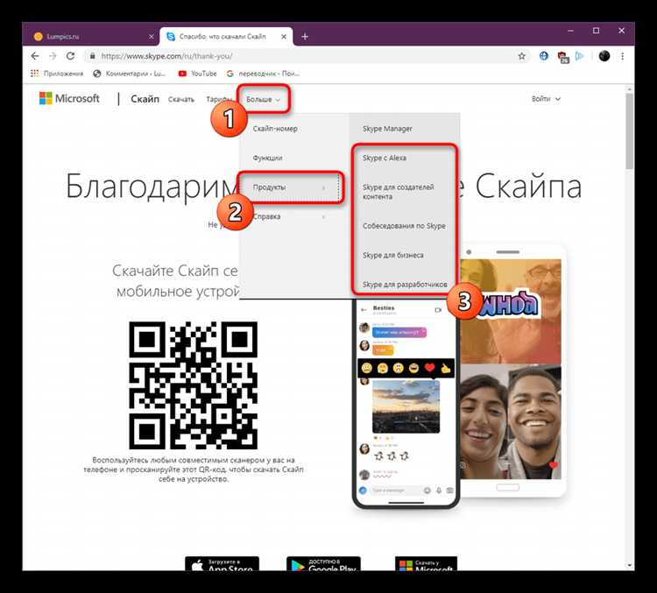This screenshot has height=593, width=657.
Task: Open the profile avatar in the toolbar
Action: [604, 56]
